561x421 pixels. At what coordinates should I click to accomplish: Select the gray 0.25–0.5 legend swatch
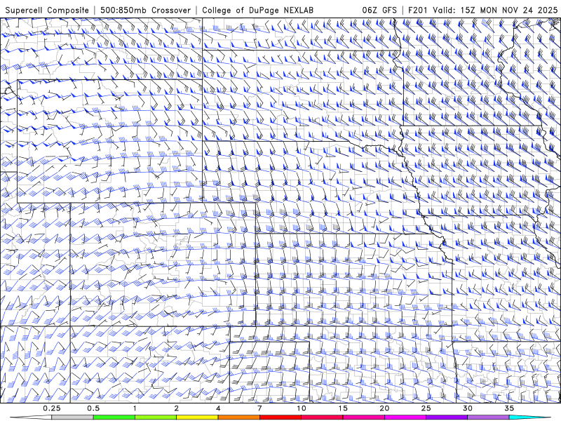73,417
